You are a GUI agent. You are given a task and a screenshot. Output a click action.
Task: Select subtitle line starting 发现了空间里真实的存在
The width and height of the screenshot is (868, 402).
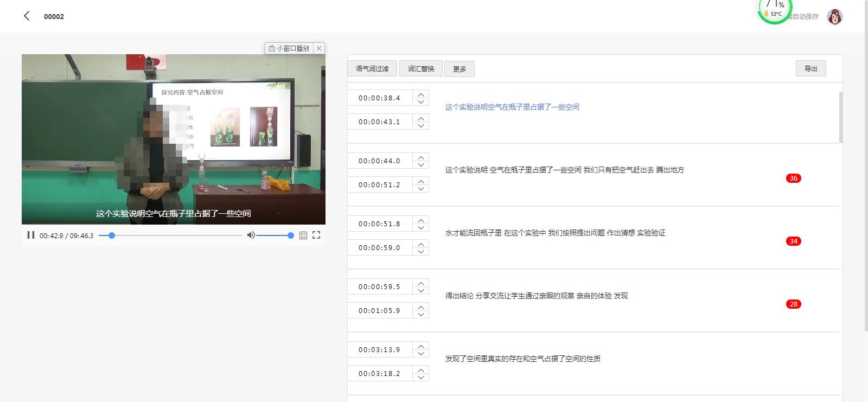(523, 359)
